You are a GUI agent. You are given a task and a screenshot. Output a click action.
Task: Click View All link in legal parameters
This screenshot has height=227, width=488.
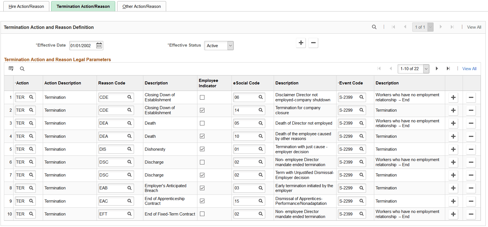(469, 69)
